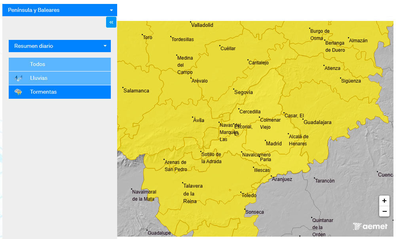Zoom out the map with minus button
Screen dimensions: 397x239
tap(384, 211)
